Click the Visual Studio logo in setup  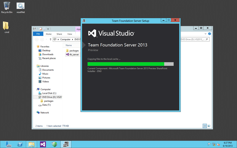tap(111, 33)
